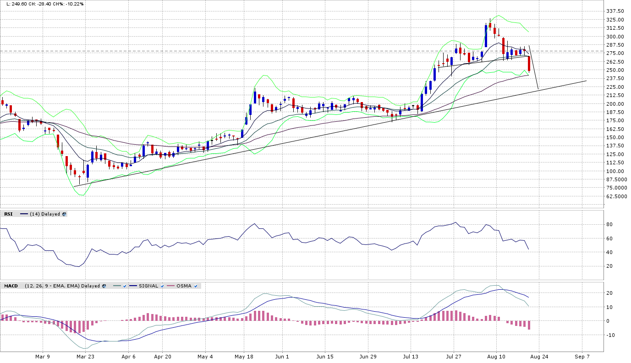Uncheck the MACD line visibility checkbox
Image resolution: width=631 pixels, height=363 pixels.
point(124,286)
